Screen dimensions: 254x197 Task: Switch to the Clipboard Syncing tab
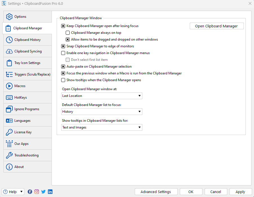pos(28,51)
